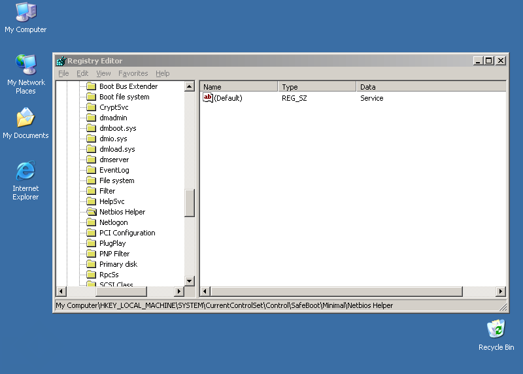Viewport: 523px width, 374px height.
Task: Select the My Network Places desktop icon
Action: (25, 75)
